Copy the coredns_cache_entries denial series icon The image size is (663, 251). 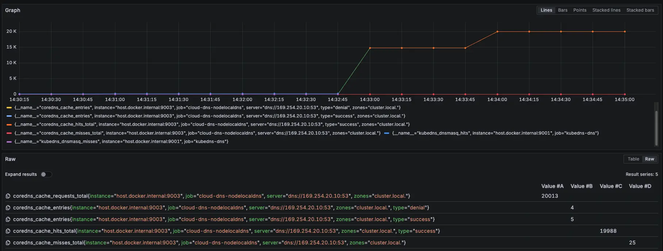(x=8, y=208)
